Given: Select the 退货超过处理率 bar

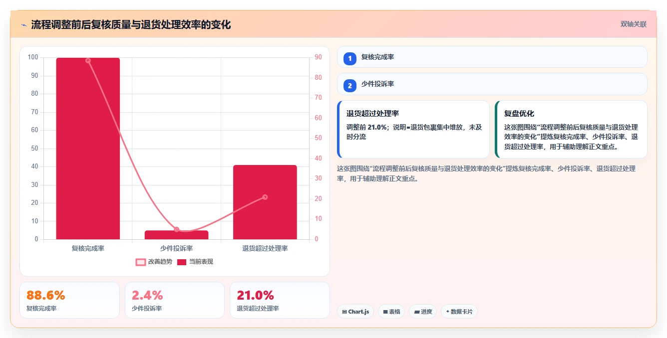Looking at the screenshot, I should tap(265, 202).
